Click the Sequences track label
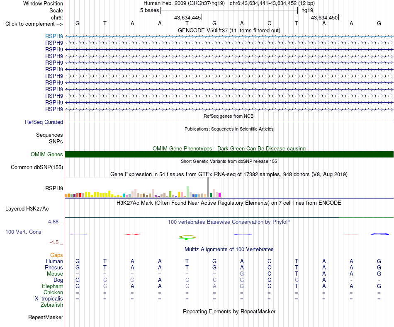Image resolution: width=394 pixels, height=327 pixels. tap(49, 135)
